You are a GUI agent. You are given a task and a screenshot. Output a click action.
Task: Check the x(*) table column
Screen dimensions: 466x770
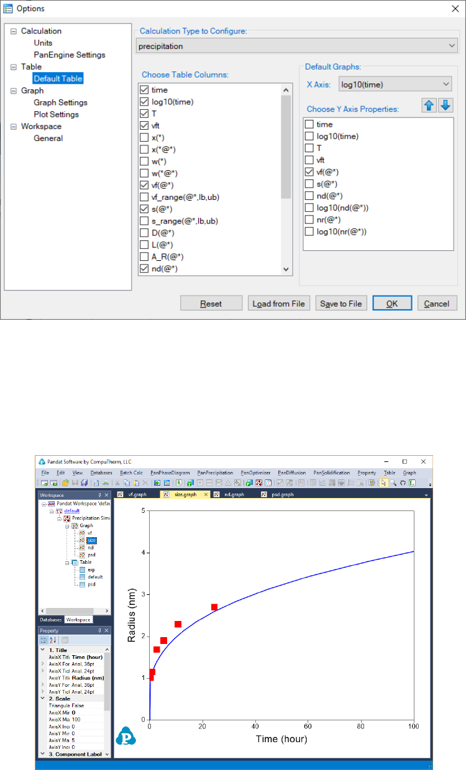(x=144, y=137)
